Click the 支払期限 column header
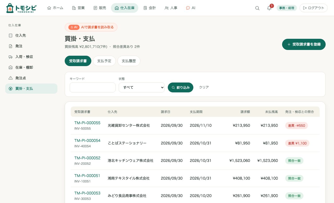 click(196, 112)
